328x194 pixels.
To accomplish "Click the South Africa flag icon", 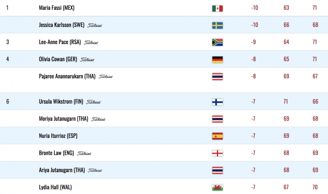I will coord(217,42).
